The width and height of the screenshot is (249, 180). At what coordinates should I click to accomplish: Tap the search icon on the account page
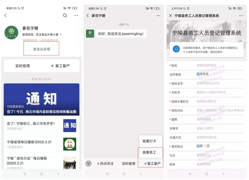(65, 16)
